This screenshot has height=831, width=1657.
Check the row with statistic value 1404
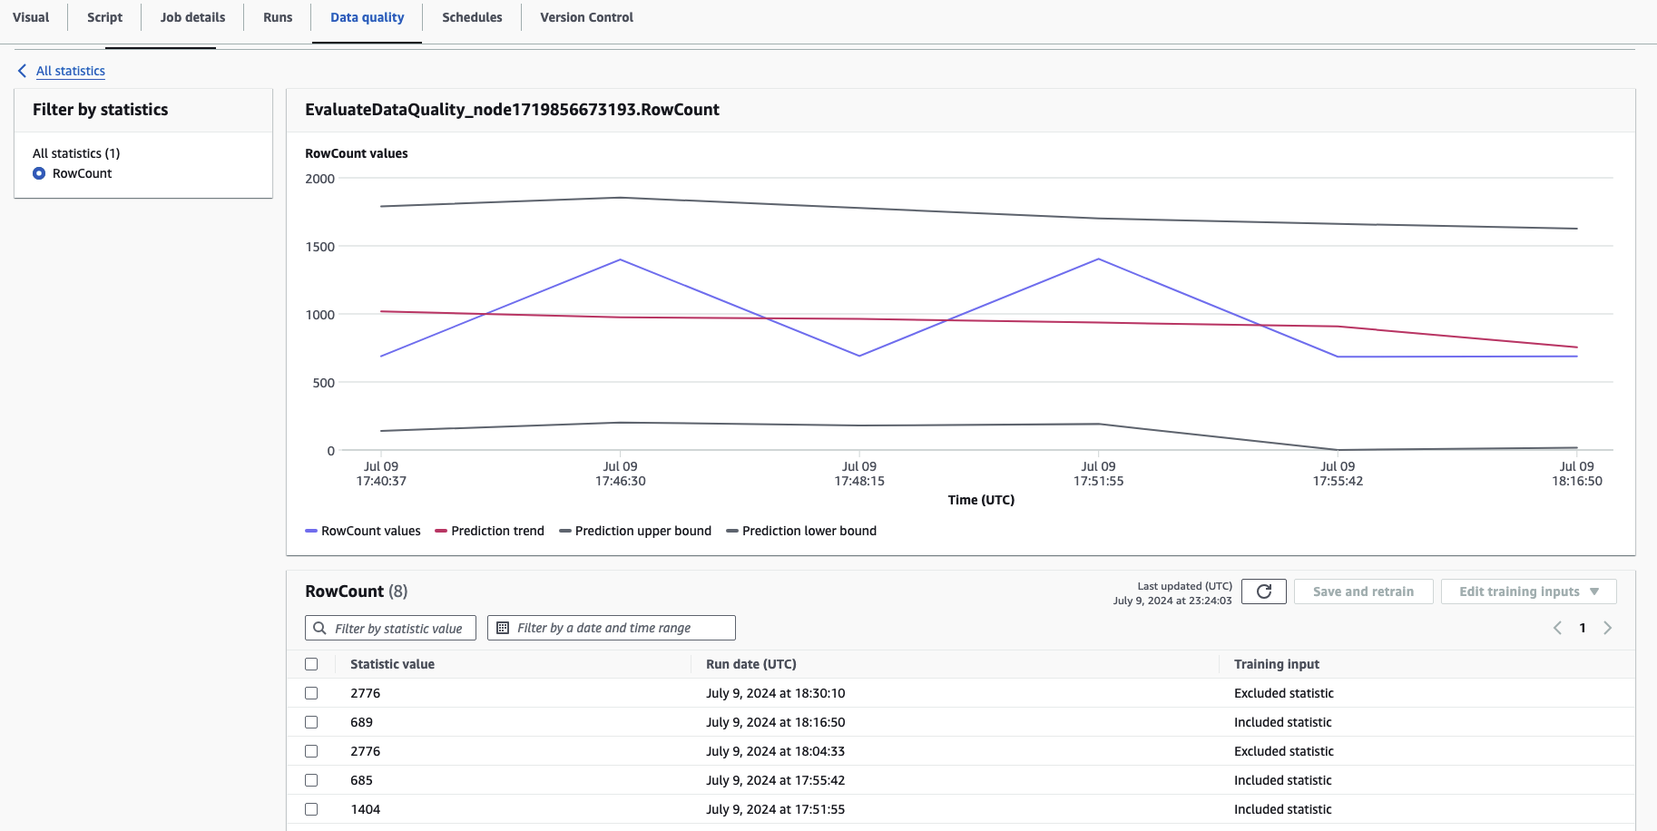click(x=311, y=809)
